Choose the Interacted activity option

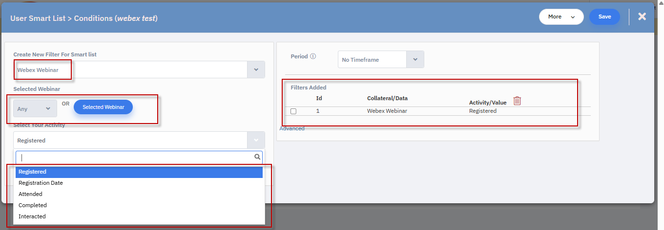pos(32,216)
